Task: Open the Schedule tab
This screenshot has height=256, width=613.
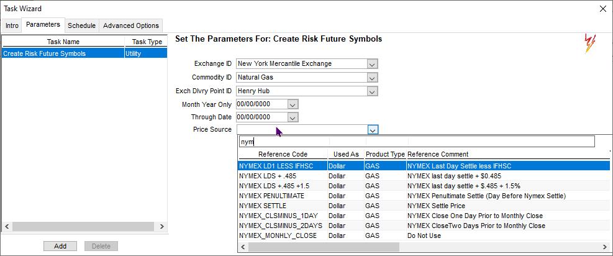Action: click(81, 25)
